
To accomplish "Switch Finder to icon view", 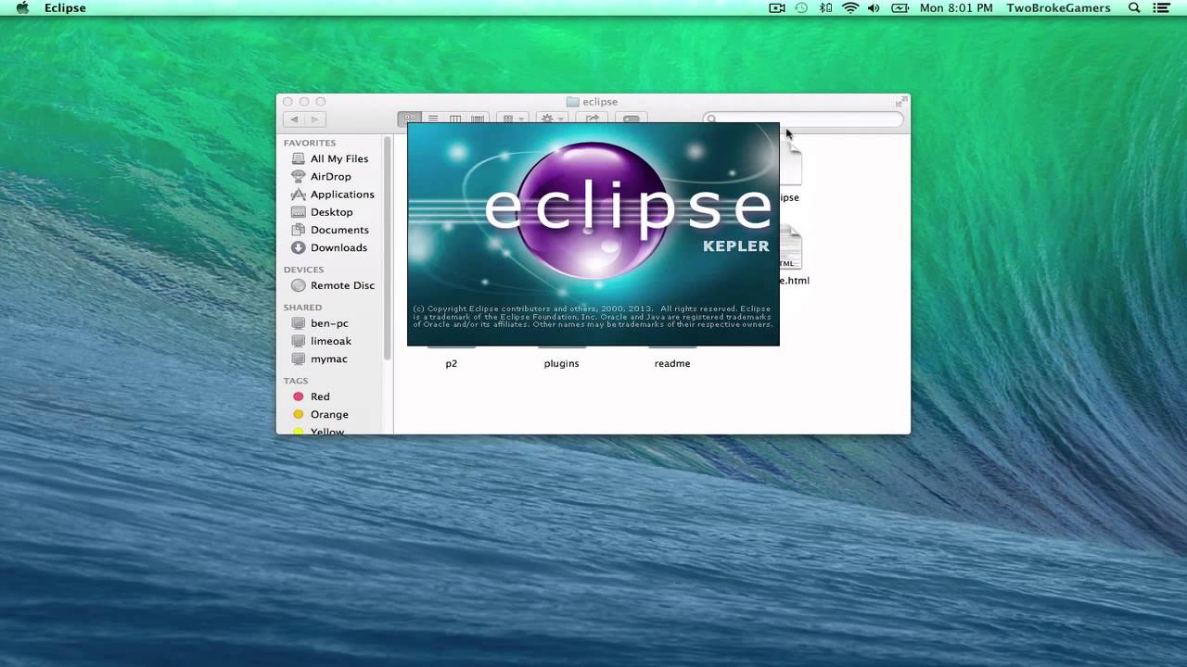I will [409, 119].
